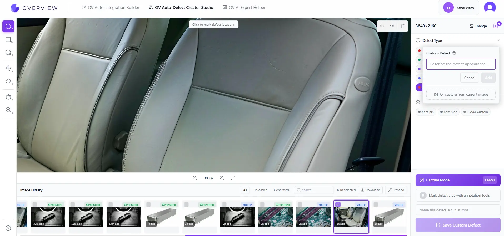
Task: Expand the Image Library panel
Action: tap(396, 190)
